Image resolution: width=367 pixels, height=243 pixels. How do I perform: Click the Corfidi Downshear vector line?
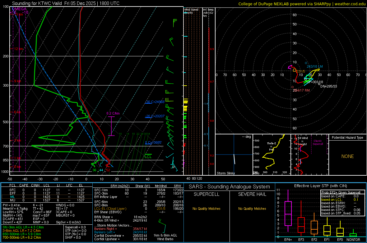click(121, 236)
